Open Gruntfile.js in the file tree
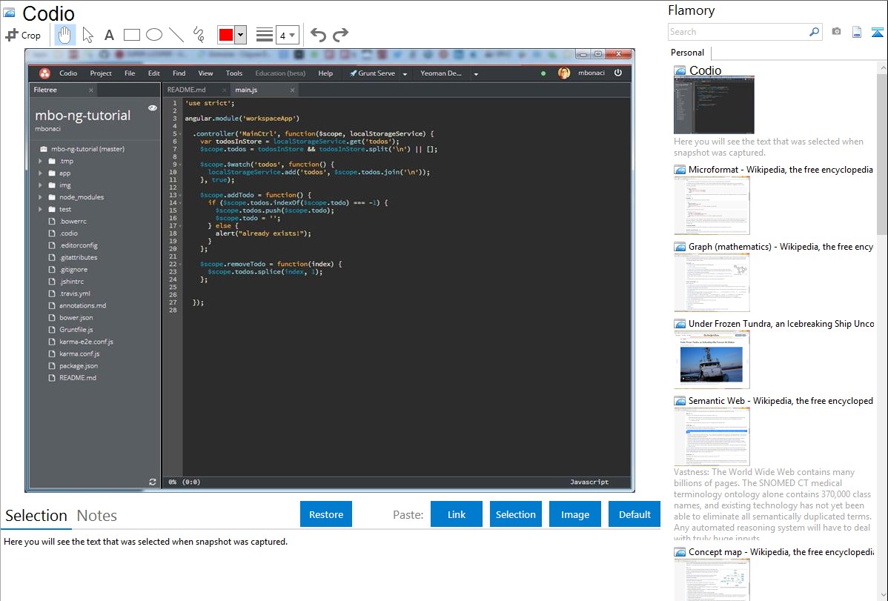Screen dimensions: 888x601 (x=76, y=330)
